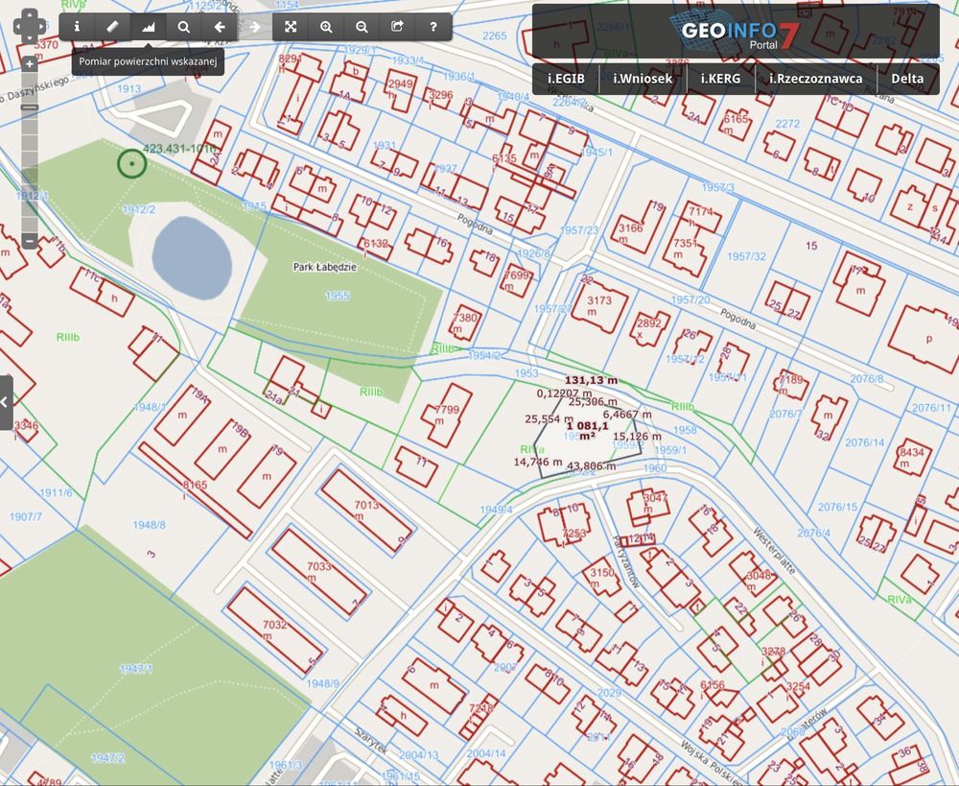Open help with the question mark icon

433,27
